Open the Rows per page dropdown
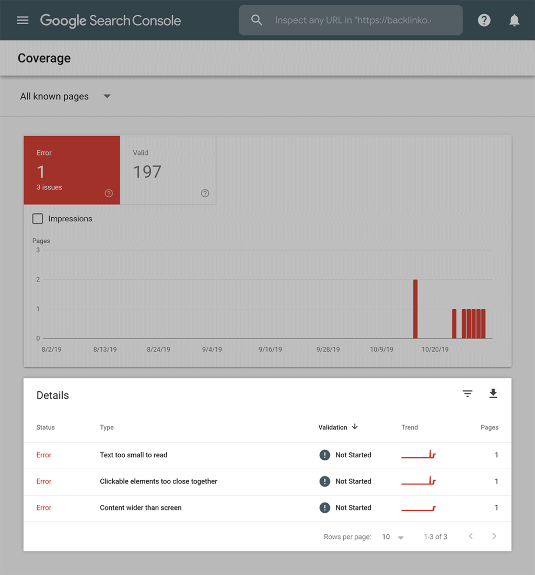 (x=393, y=537)
